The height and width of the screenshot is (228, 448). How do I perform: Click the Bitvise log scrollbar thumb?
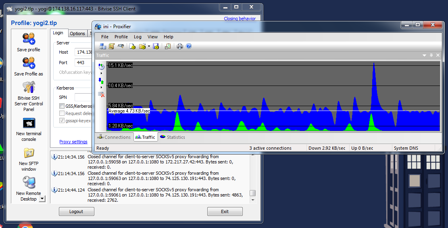(x=252, y=193)
